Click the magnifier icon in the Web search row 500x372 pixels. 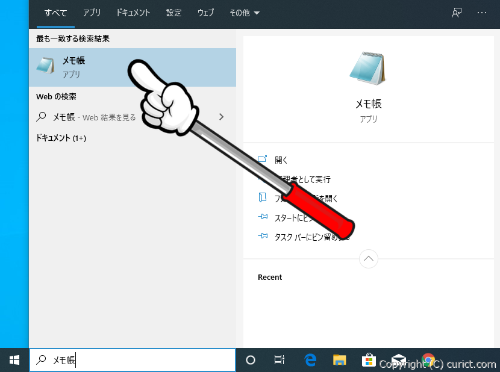[41, 117]
